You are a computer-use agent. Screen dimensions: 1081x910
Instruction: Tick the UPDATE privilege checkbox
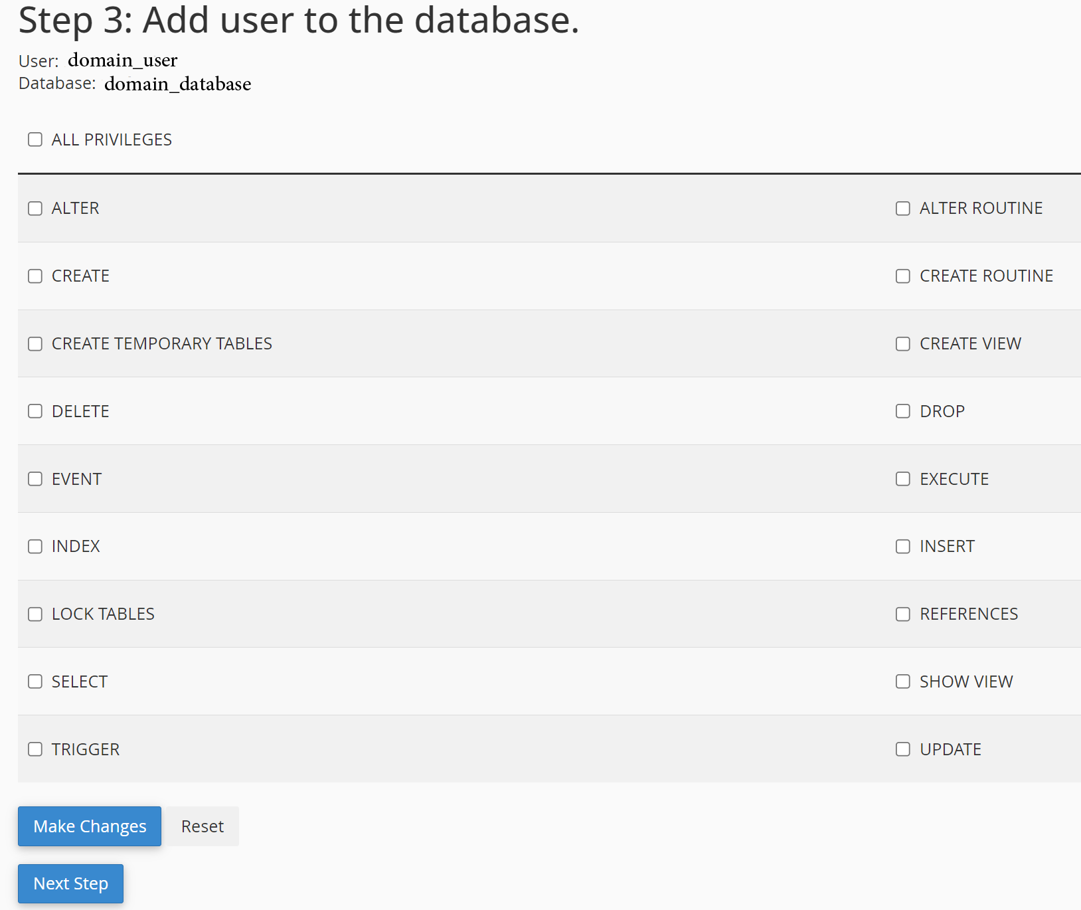coord(903,749)
